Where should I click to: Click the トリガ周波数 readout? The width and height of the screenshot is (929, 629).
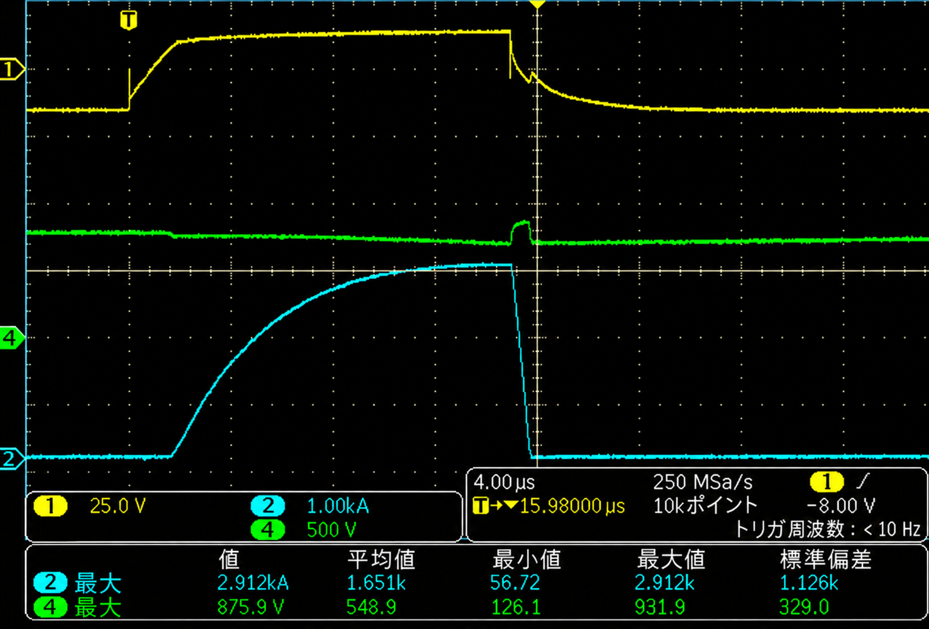point(827,529)
